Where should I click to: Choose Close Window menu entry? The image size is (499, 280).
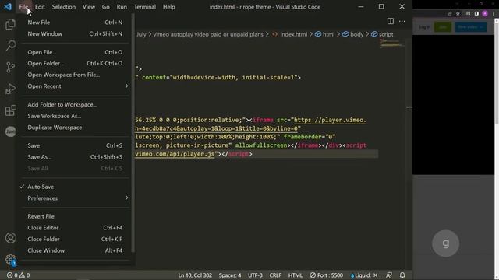(75, 250)
